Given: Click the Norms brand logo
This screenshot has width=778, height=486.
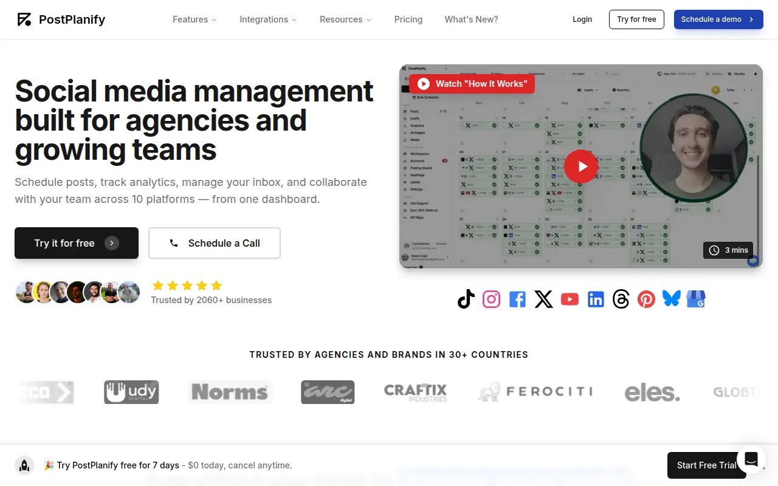Looking at the screenshot, I should [x=230, y=392].
